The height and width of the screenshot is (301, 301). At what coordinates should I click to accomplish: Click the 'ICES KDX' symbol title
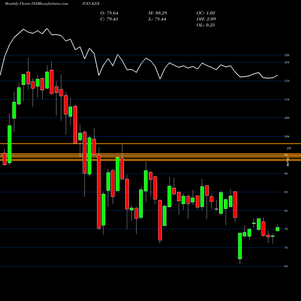(91, 4)
